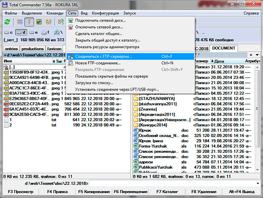
Task: Choose Соединиться с FTP-сервером entry
Action: tap(130, 57)
